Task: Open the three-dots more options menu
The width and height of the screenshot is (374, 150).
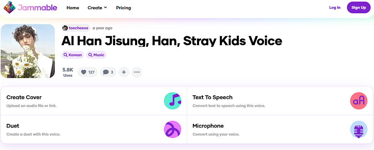Action: click(x=137, y=72)
